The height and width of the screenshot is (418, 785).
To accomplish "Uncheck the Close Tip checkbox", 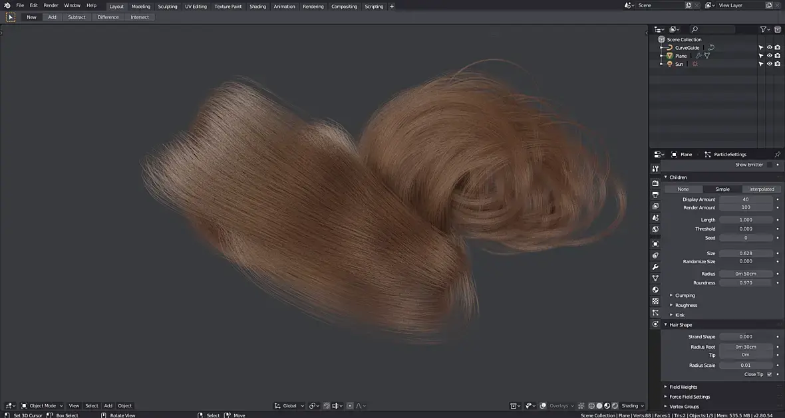I will tap(770, 374).
